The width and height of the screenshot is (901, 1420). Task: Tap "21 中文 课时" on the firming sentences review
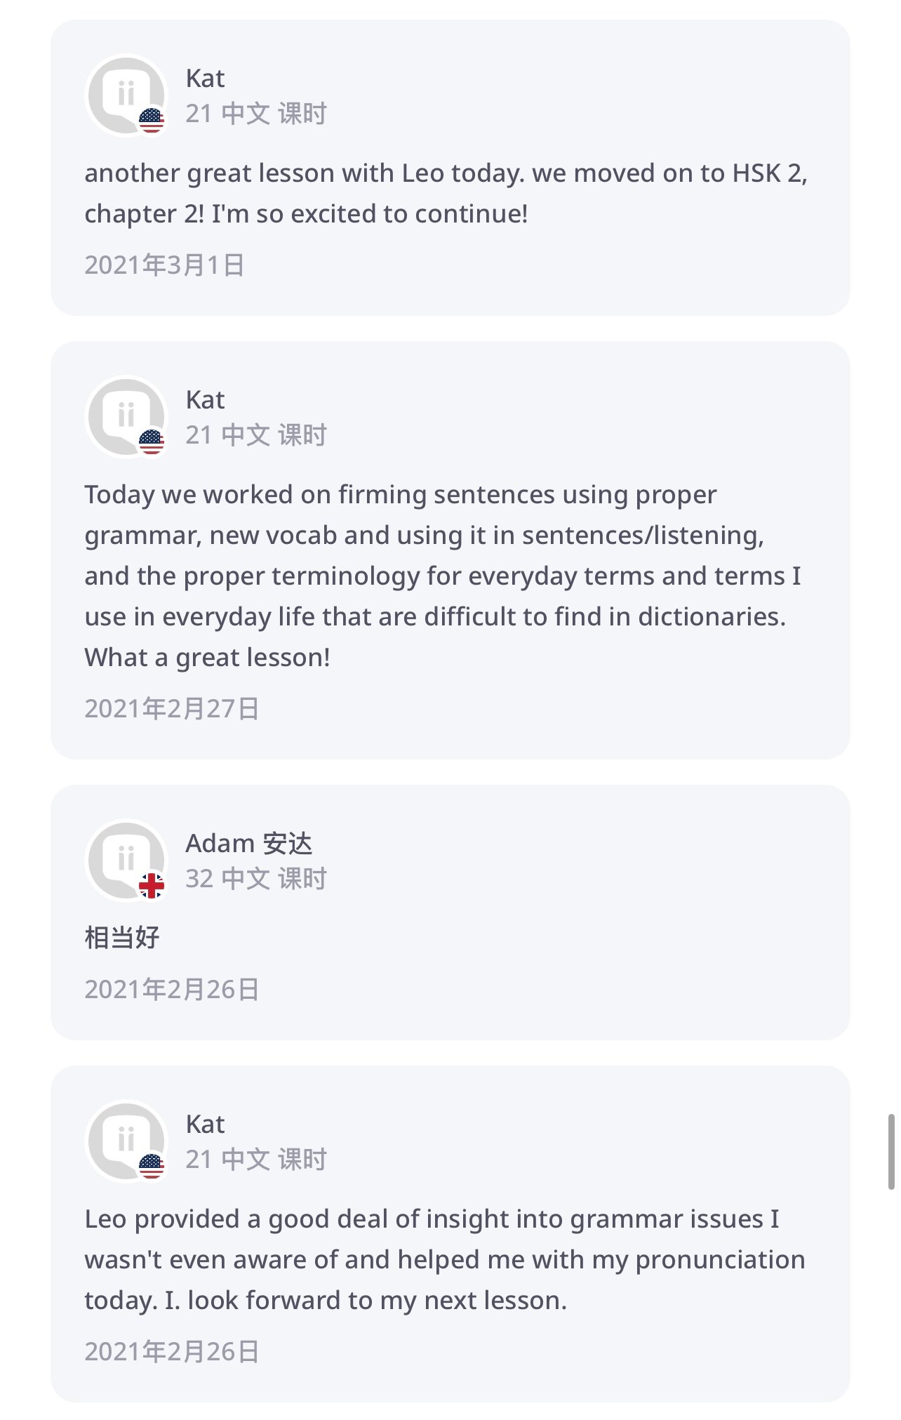click(x=255, y=435)
